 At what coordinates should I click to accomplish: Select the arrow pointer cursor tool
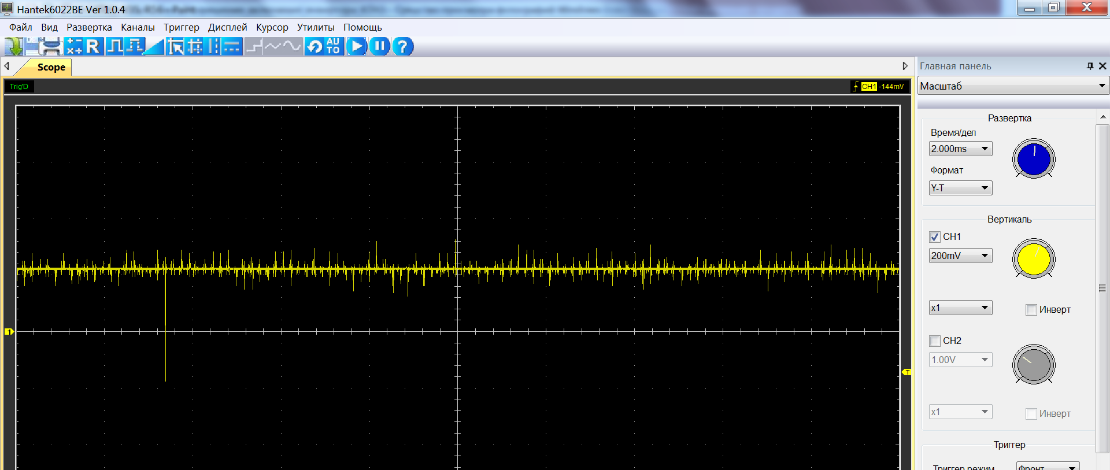coord(175,46)
